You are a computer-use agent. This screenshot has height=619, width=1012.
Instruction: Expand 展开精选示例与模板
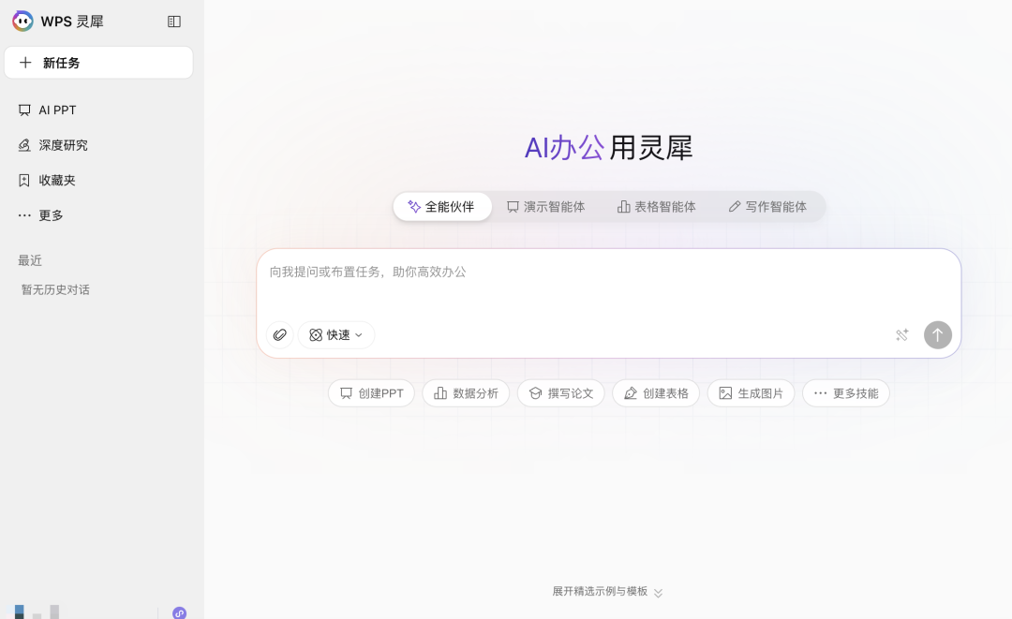coord(607,591)
